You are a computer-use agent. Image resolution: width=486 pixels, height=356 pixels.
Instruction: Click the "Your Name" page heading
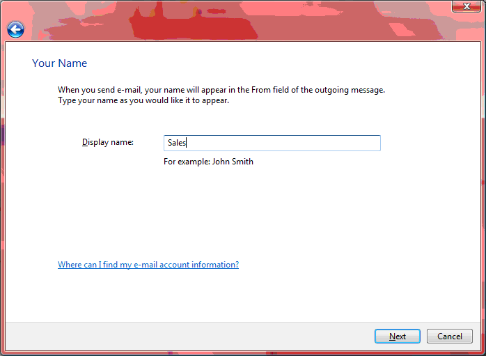coord(60,63)
